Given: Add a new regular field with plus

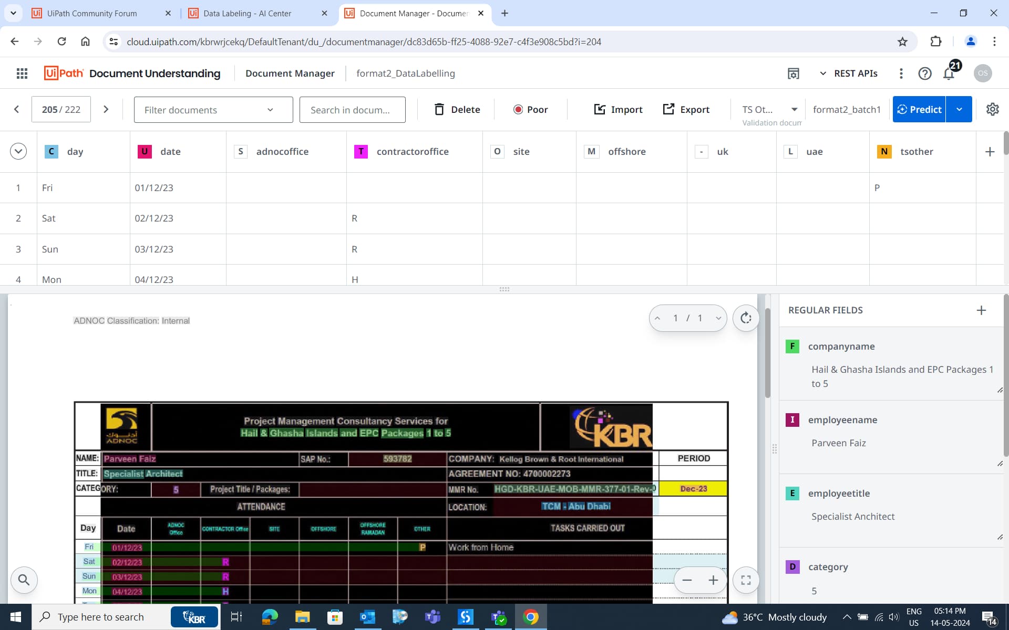Looking at the screenshot, I should coord(982,310).
